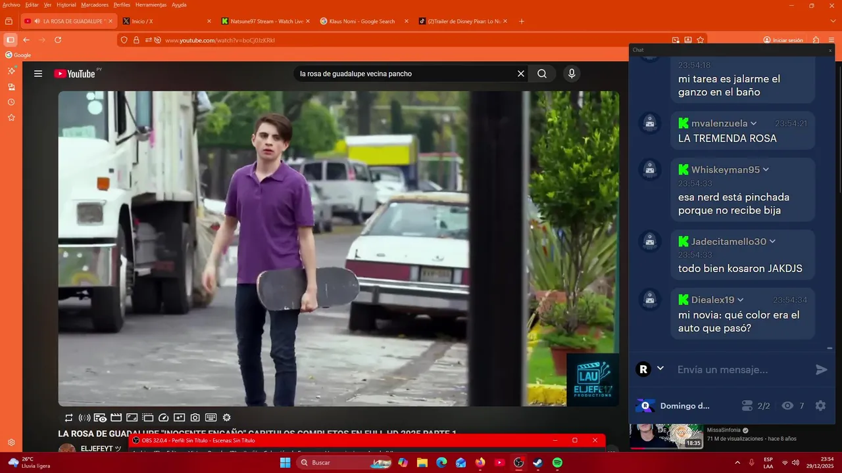This screenshot has width=842, height=473.
Task: Toggle the microphone in system tray
Action: [x=751, y=462]
